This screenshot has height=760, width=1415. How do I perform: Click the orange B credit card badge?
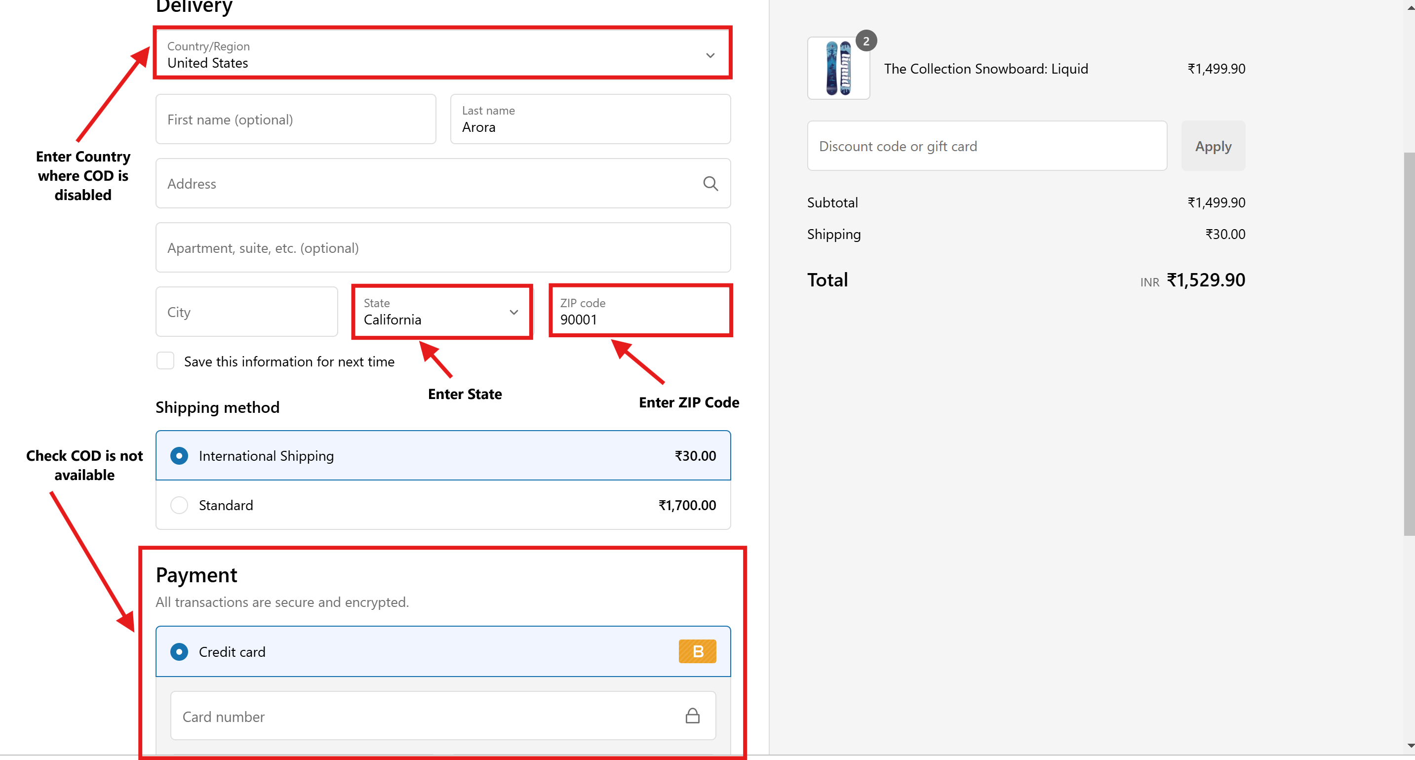click(697, 651)
